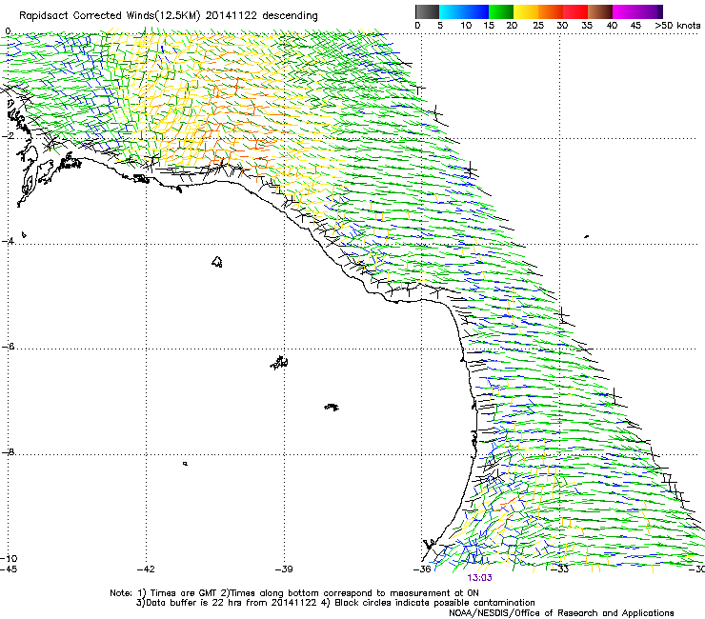This screenshot has width=705, height=619.
Task: Click the green 15-20 knots color swatch
Action: click(501, 11)
